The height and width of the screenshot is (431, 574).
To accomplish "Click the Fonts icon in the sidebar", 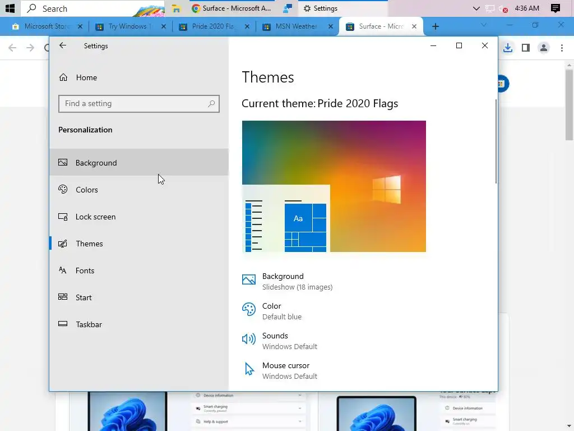I will 63,270.
